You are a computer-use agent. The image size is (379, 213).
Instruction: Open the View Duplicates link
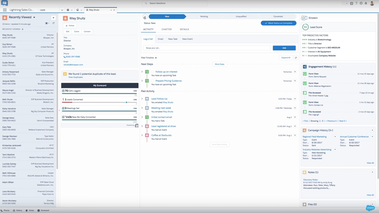pyautogui.click(x=75, y=77)
